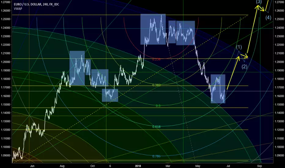Click 1.20000 on the left price scale
285x168 pixels.
[6, 62]
